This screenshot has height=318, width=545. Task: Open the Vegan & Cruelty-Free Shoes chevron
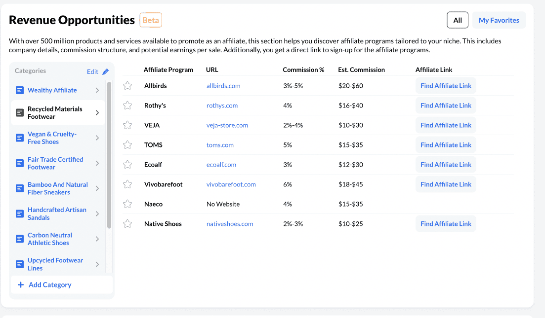pyautogui.click(x=97, y=138)
